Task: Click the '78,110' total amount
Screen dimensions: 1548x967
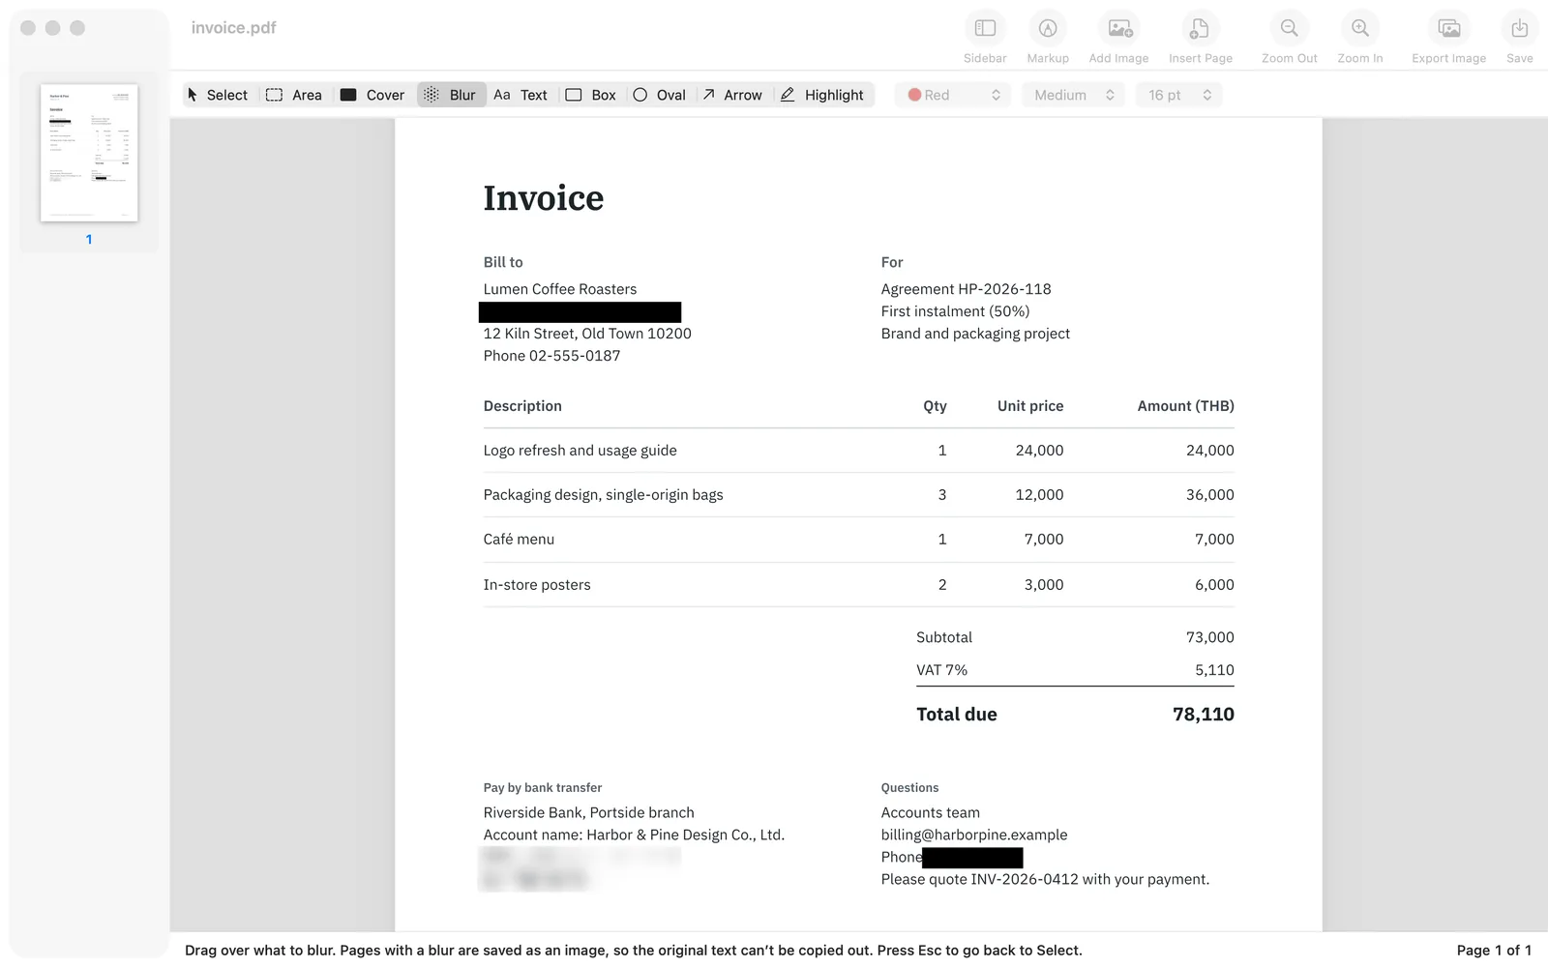Action: tap(1203, 715)
